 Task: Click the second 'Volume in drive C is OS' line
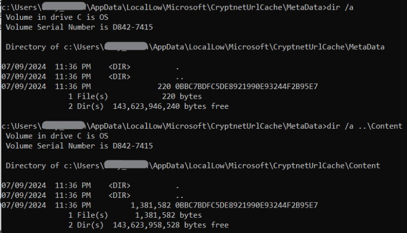(57, 136)
